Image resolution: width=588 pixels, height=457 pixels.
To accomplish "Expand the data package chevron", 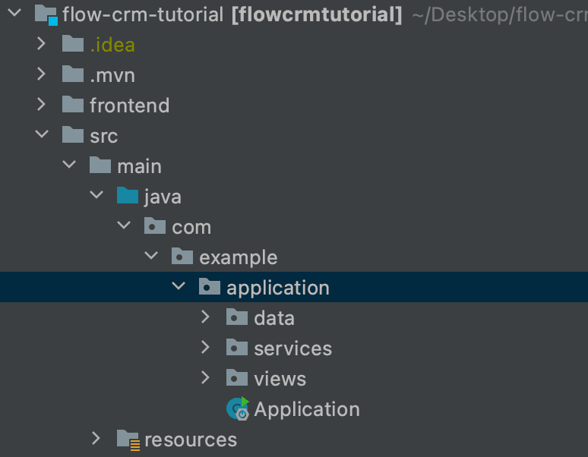I will [205, 317].
